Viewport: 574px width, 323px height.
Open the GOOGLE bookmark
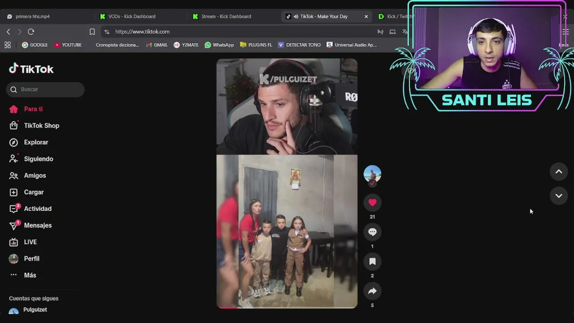point(35,45)
